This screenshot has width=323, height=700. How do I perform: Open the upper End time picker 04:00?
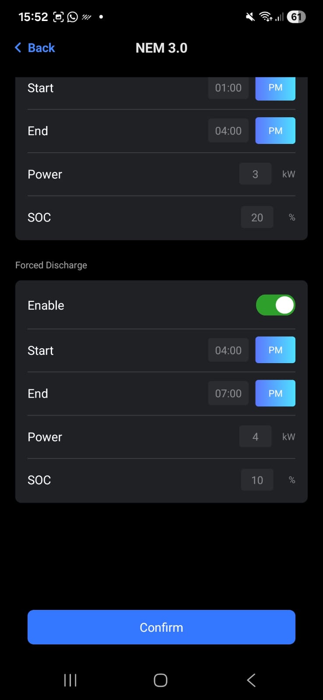point(228,131)
